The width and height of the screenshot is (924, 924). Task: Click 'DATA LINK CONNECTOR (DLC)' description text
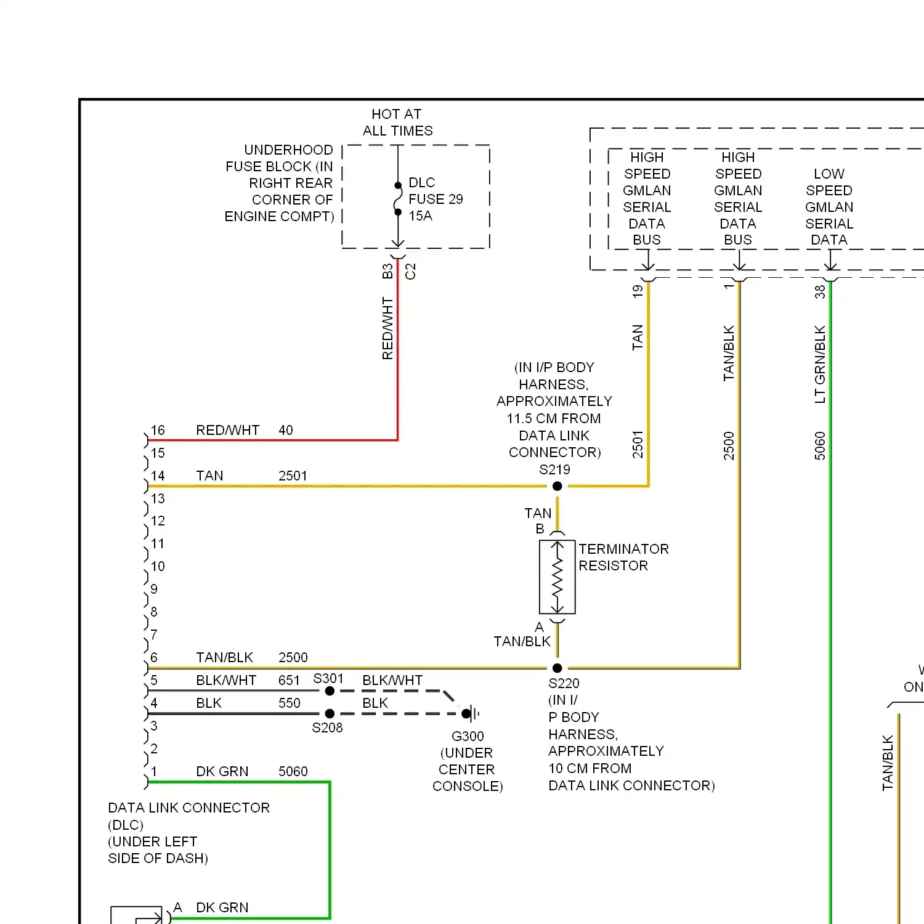pyautogui.click(x=188, y=833)
